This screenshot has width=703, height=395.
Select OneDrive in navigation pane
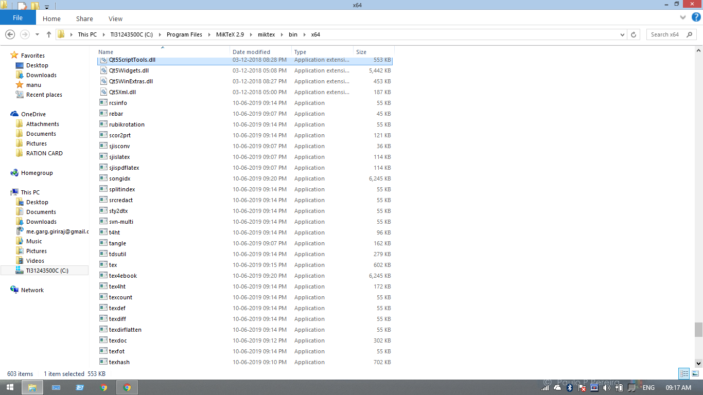33,114
